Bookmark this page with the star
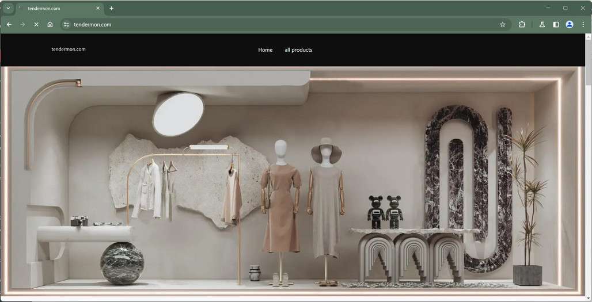 503,25
